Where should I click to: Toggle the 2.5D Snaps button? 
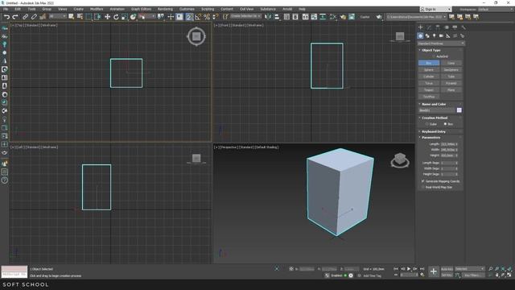[x=190, y=17]
